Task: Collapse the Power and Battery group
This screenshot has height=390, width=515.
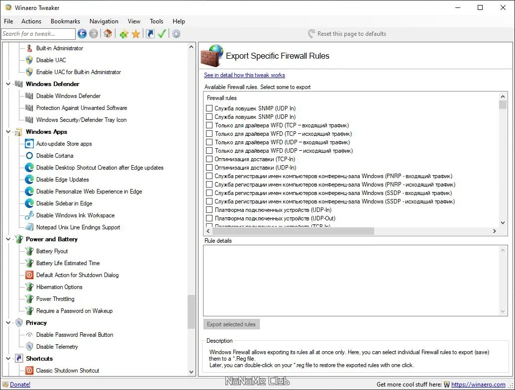Action: [x=8, y=239]
